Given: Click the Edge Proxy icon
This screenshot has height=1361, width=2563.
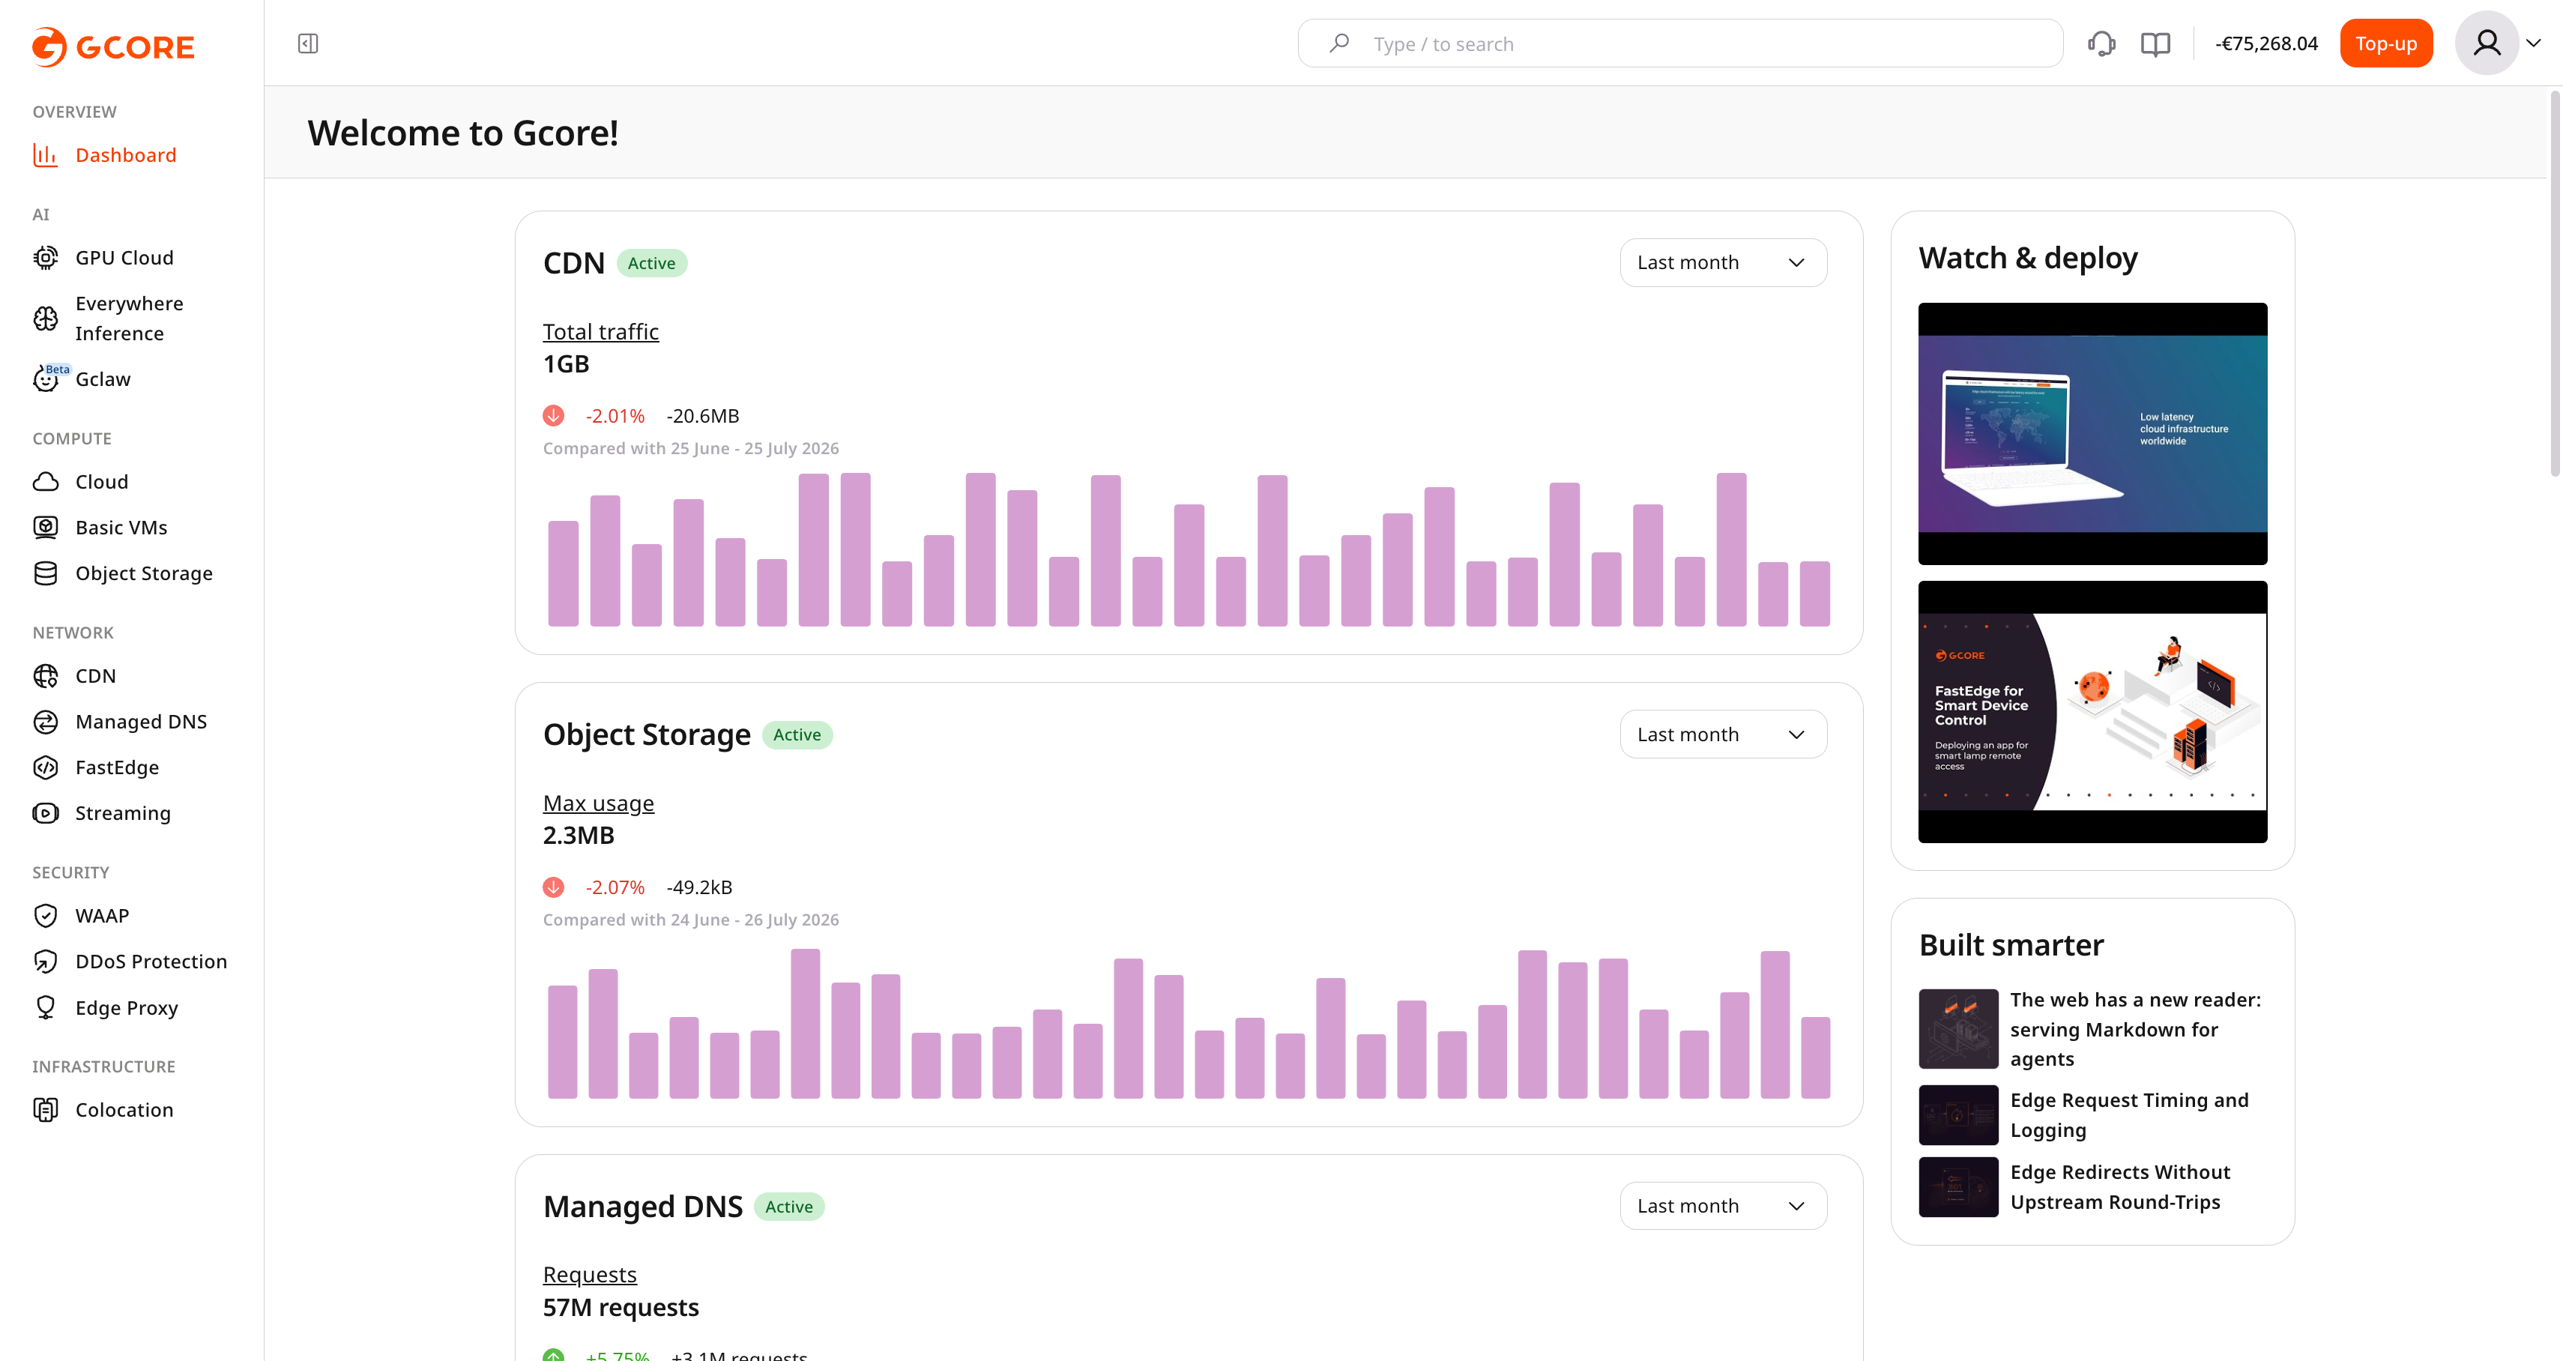Looking at the screenshot, I should (46, 1008).
